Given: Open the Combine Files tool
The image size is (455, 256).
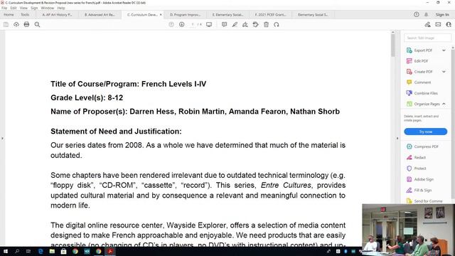Looking at the screenshot, I should [426, 93].
